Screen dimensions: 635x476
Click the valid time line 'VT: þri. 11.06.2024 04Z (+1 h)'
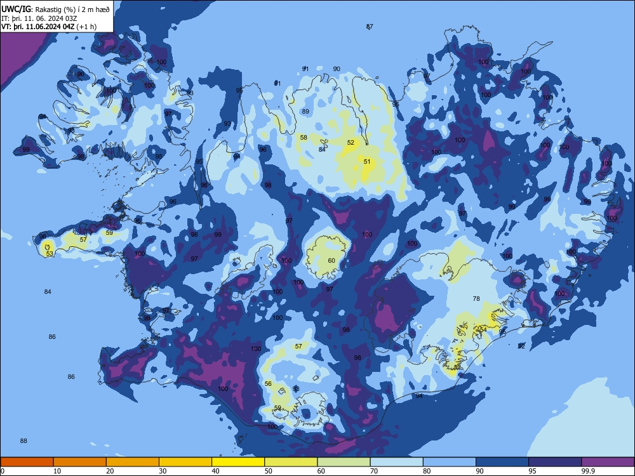49,27
